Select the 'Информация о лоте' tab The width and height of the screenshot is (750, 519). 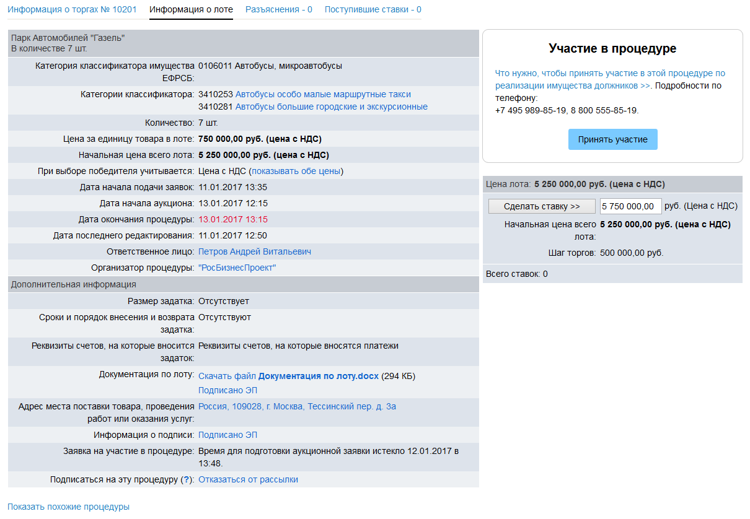[x=191, y=9]
